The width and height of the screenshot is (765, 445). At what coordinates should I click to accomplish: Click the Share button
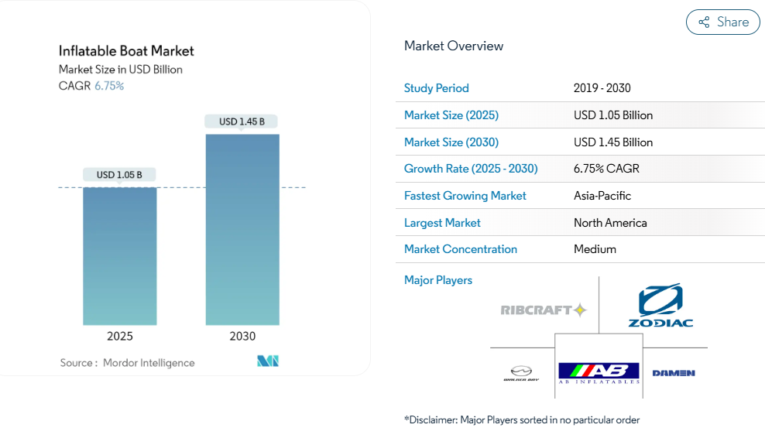723,22
